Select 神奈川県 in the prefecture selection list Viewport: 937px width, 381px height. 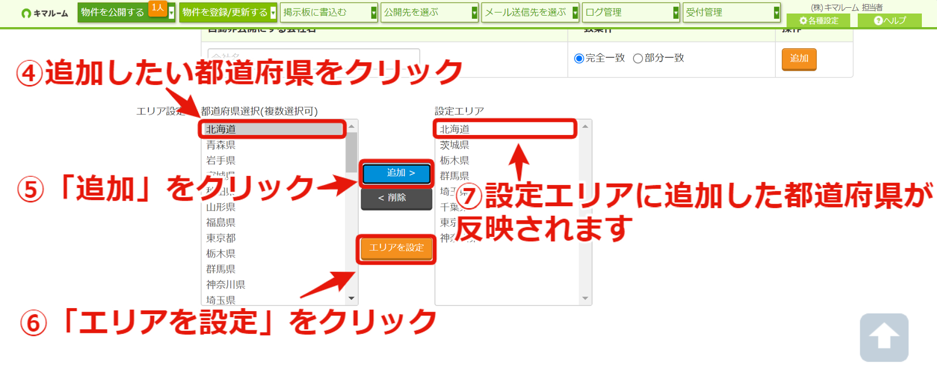point(275,285)
